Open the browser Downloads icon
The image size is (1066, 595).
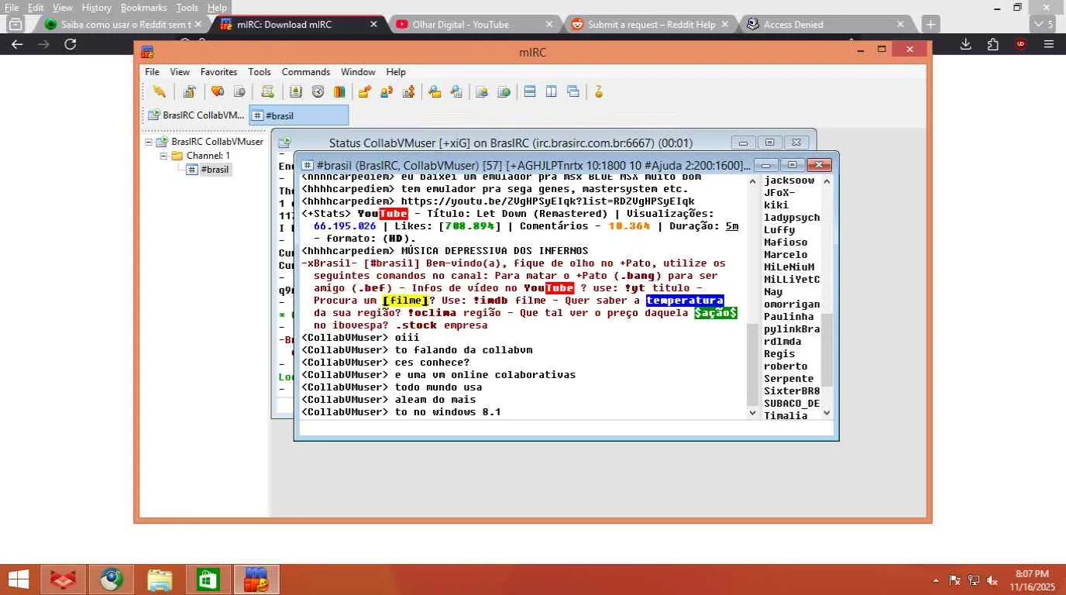965,44
